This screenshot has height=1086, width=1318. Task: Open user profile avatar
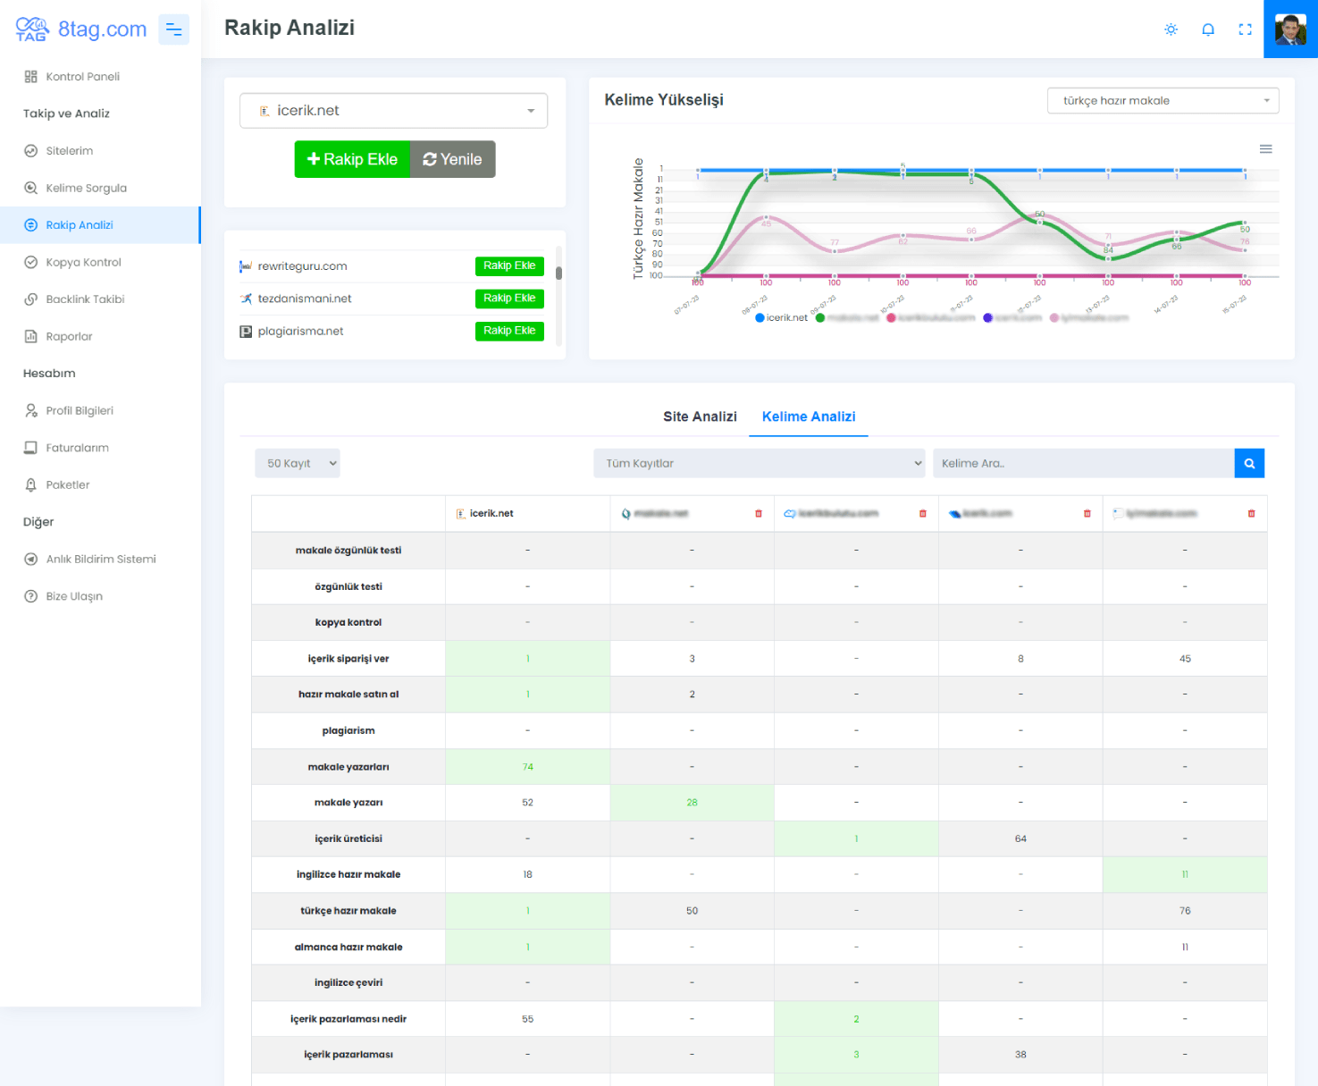[1290, 29]
